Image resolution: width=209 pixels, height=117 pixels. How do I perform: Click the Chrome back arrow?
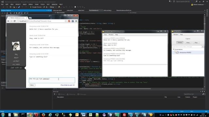click(8, 21)
